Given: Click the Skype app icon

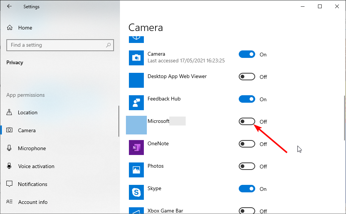Looking at the screenshot, I should pos(136,192).
